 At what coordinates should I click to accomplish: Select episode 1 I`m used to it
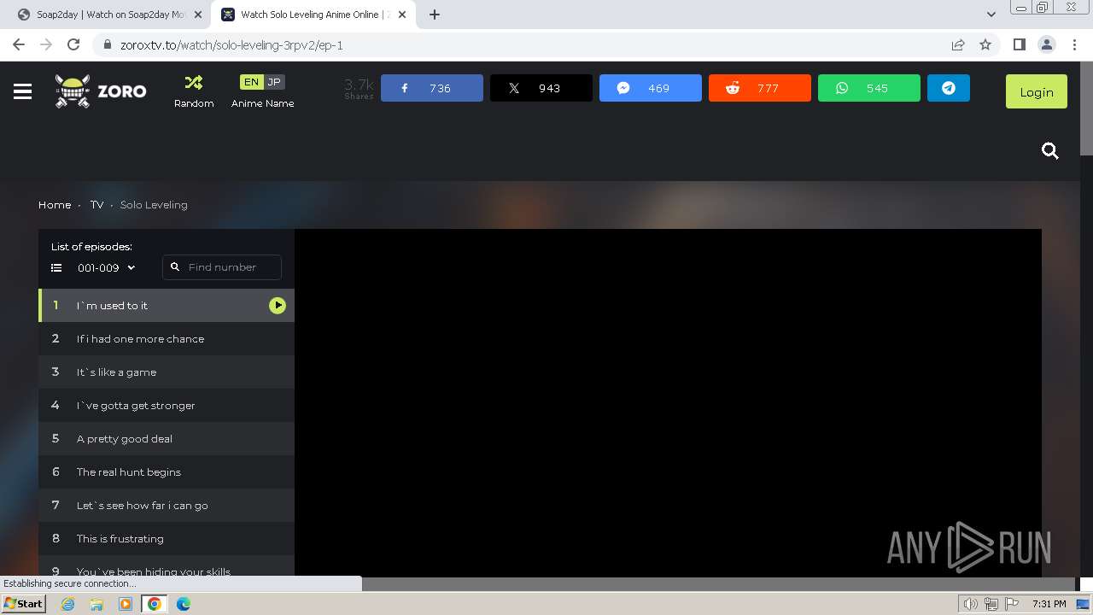[167, 306]
